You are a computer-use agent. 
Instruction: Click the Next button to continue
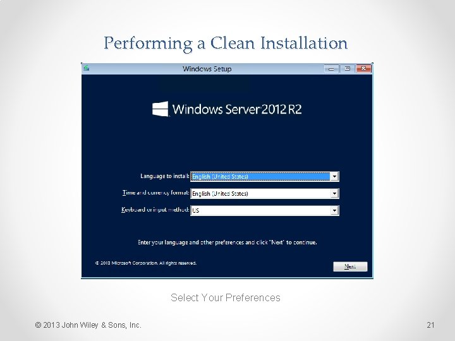click(x=350, y=266)
